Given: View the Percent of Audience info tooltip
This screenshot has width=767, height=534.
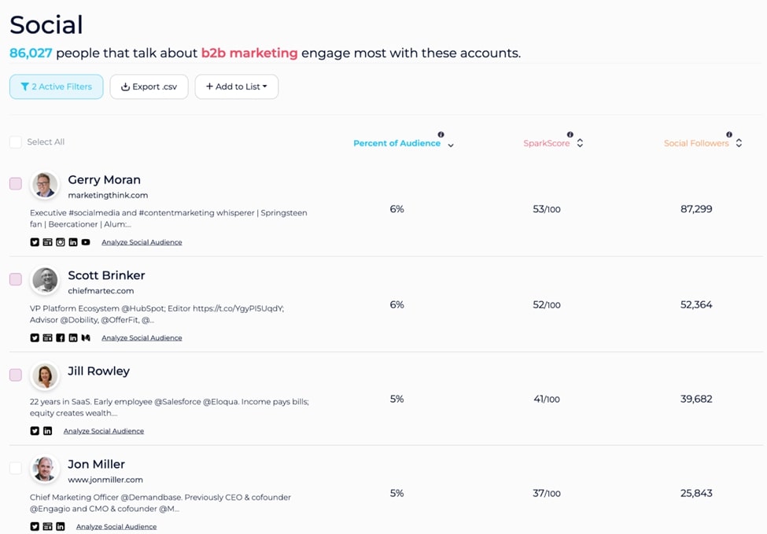Looking at the screenshot, I should point(441,134).
